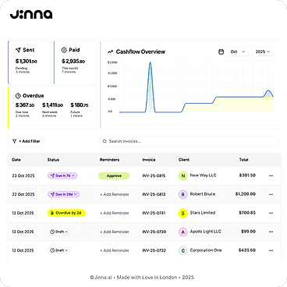Approve the reminder for INV-25-0815
This screenshot has height=287, width=287.
[x=114, y=175]
